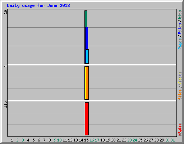
Task: Click day 6 on the x-axis
Action: 39,140
